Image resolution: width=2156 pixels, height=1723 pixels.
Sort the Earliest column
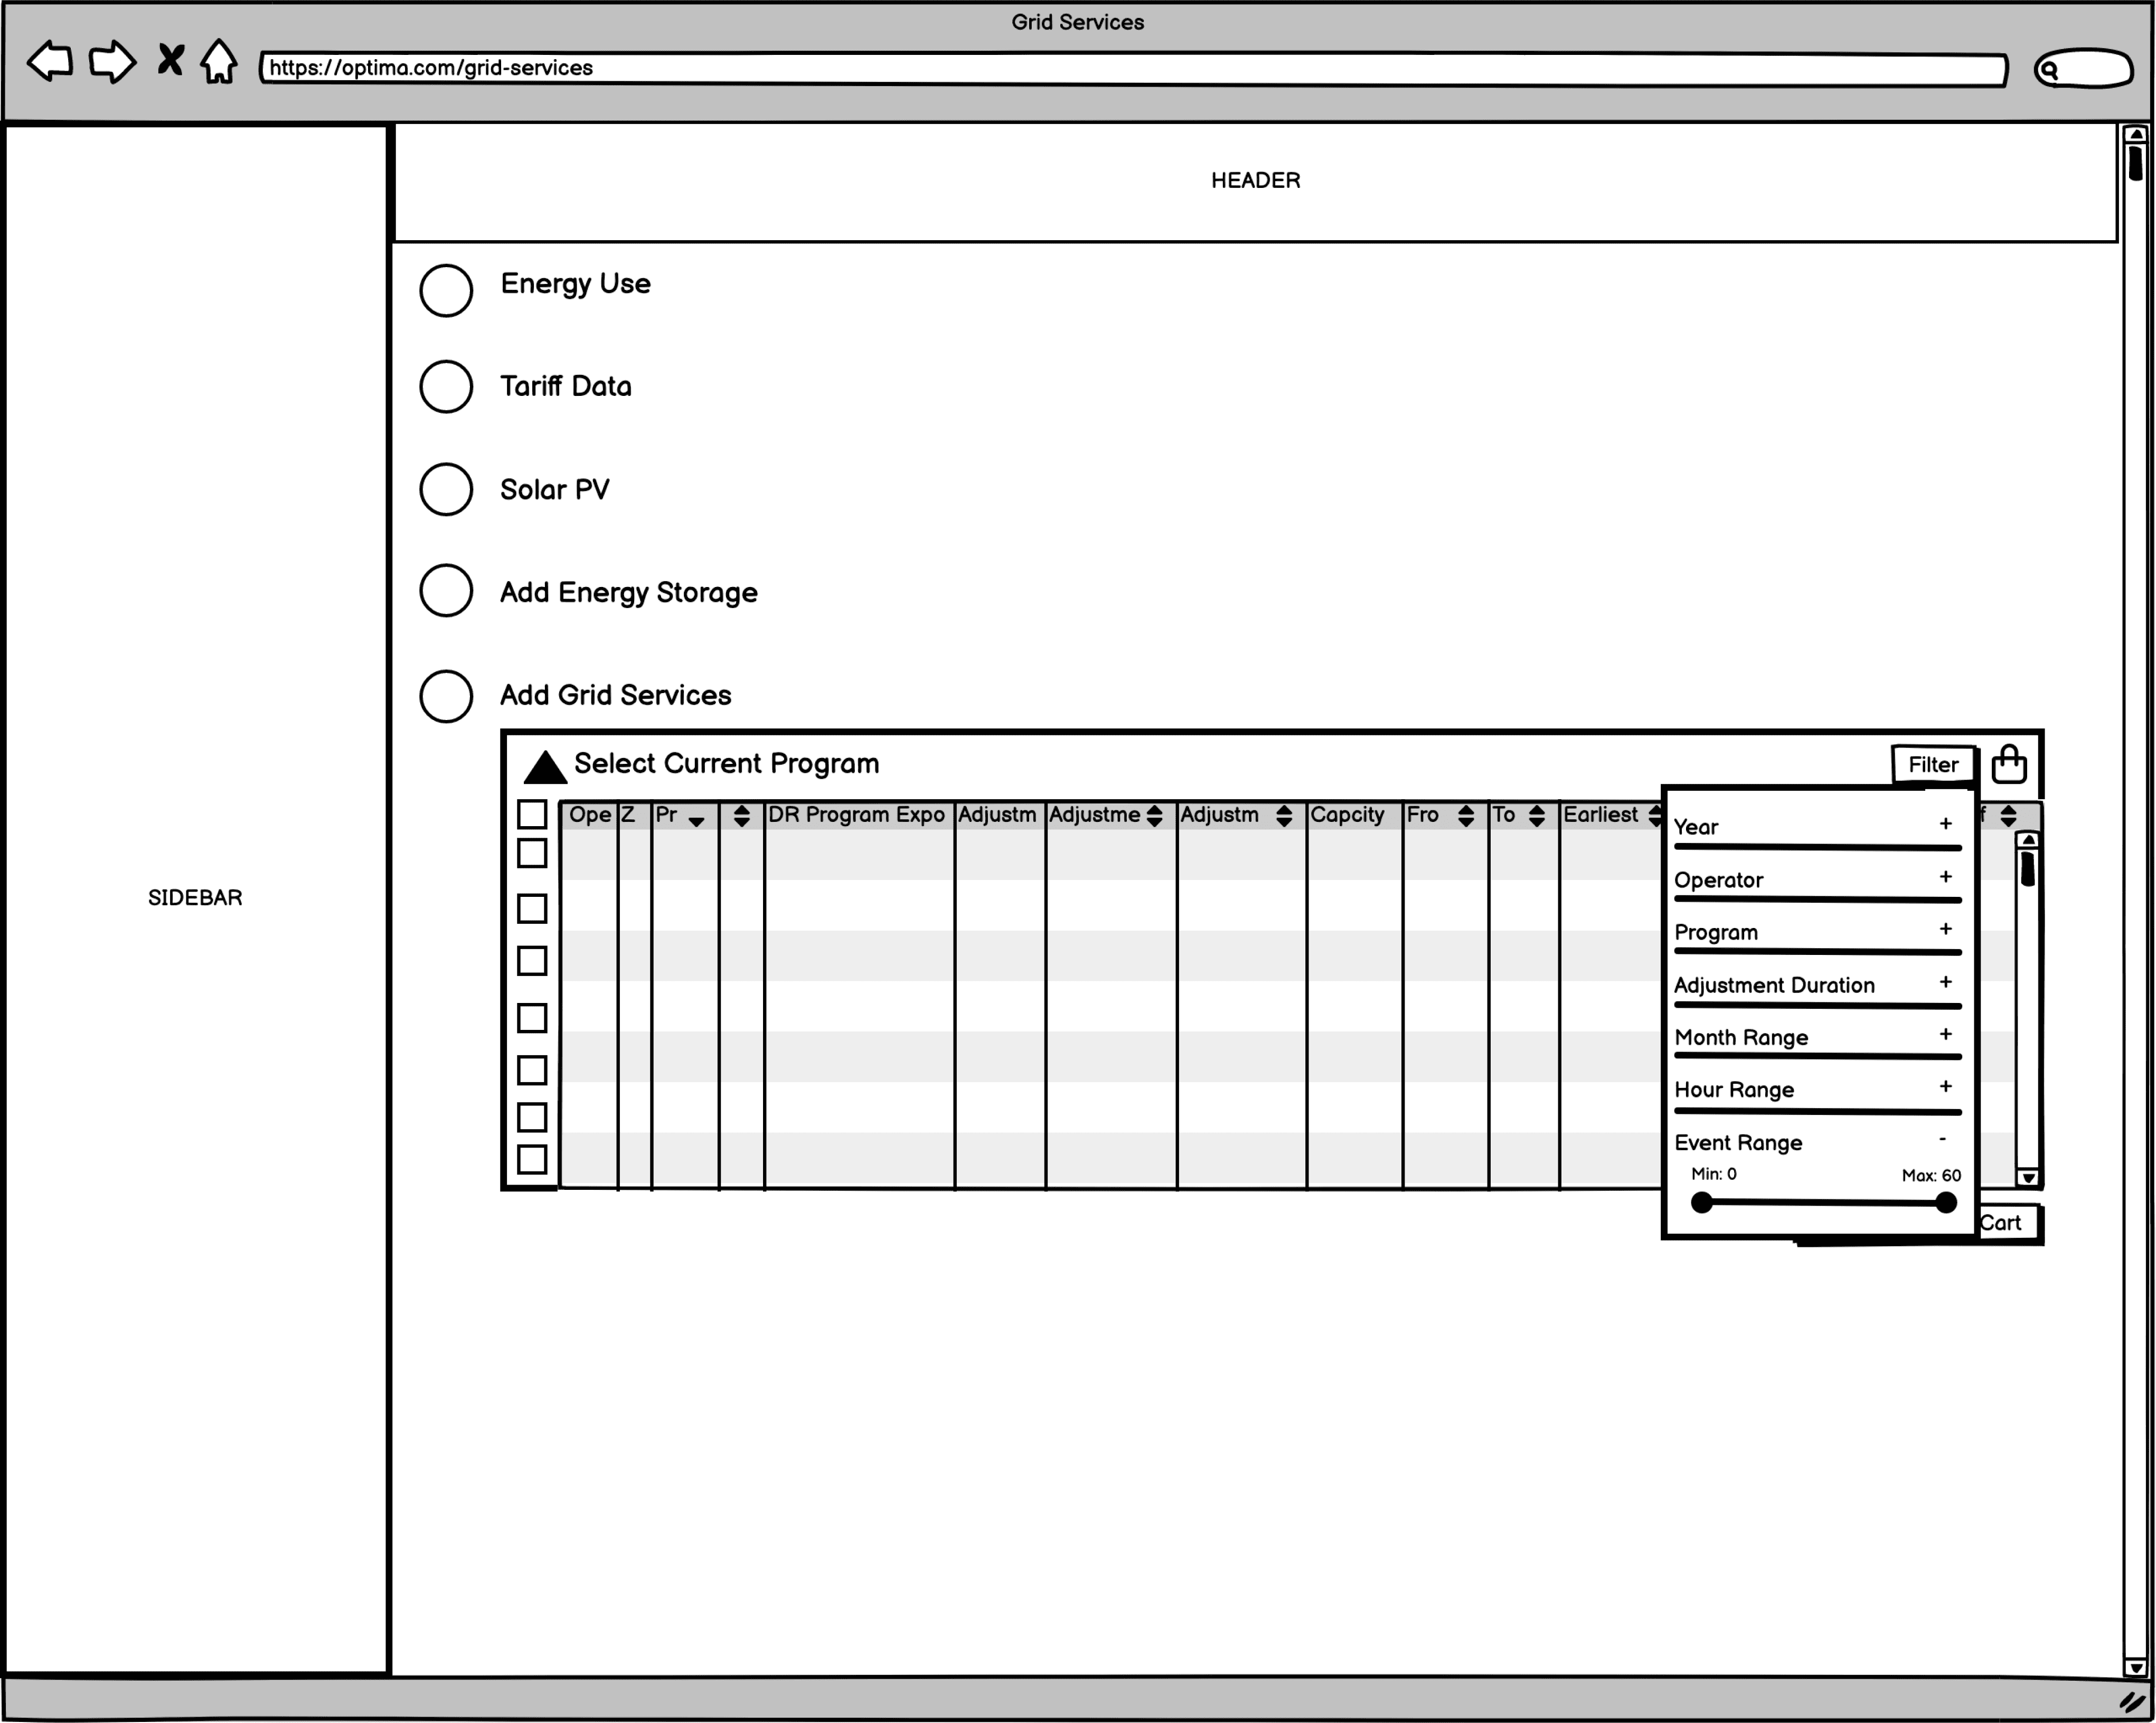click(x=1655, y=816)
